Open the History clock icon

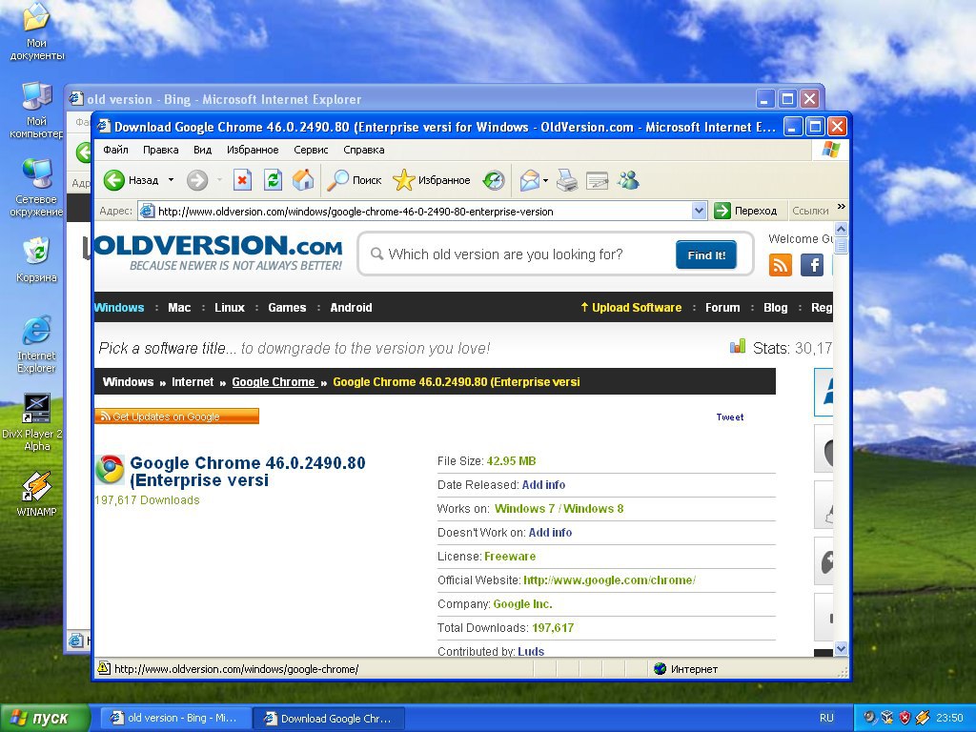pos(494,180)
